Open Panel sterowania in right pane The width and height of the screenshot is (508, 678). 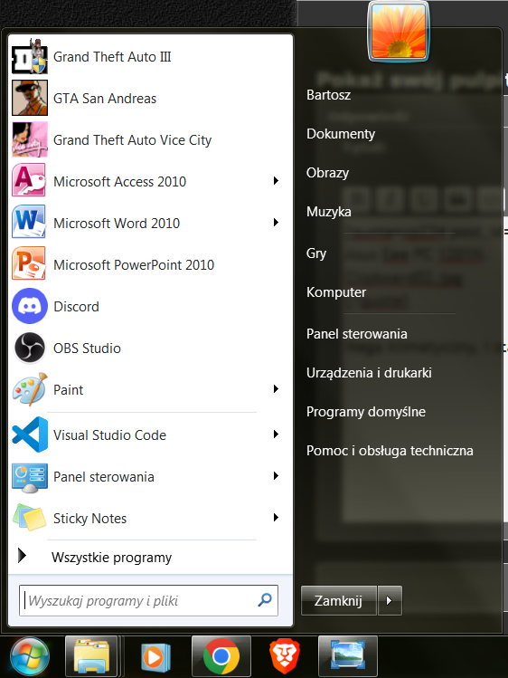click(357, 334)
